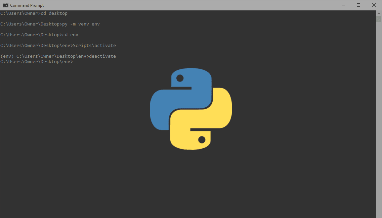Click the '(env)' prefix in the prompt

tap(6, 56)
